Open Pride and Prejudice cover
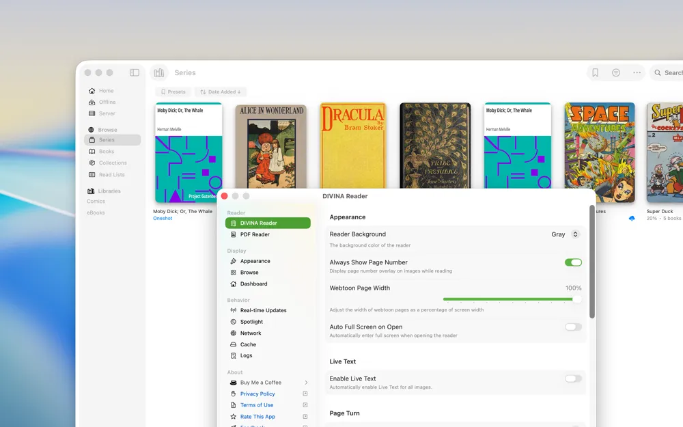Image resolution: width=683 pixels, height=427 pixels. 435,146
